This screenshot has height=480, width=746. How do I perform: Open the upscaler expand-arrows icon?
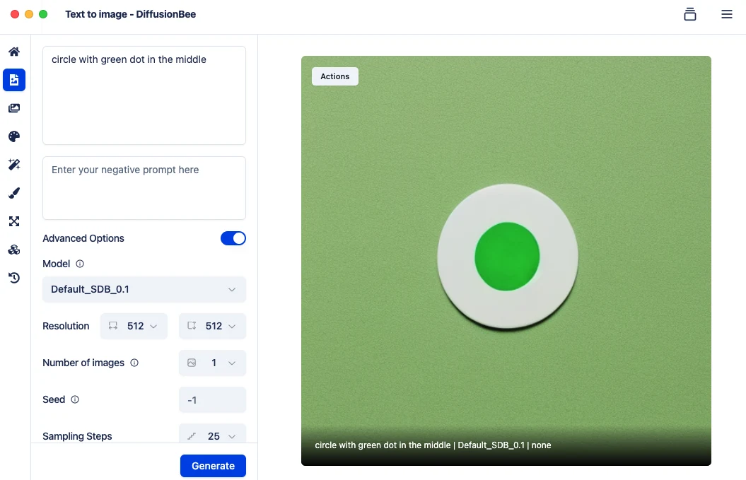(x=14, y=221)
